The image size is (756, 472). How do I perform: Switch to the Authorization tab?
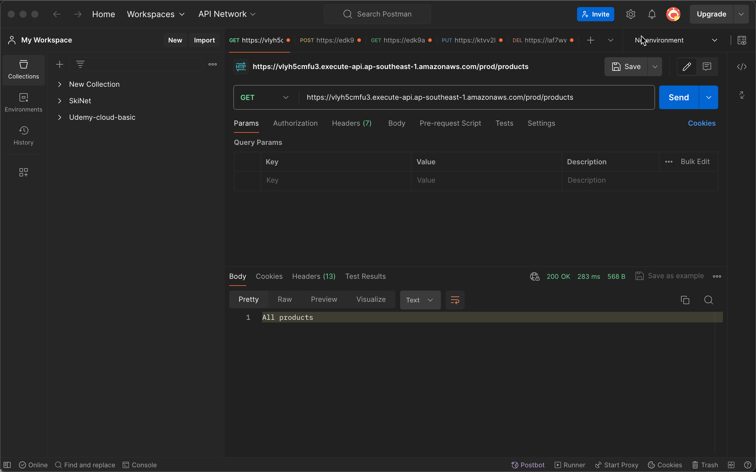pyautogui.click(x=295, y=123)
